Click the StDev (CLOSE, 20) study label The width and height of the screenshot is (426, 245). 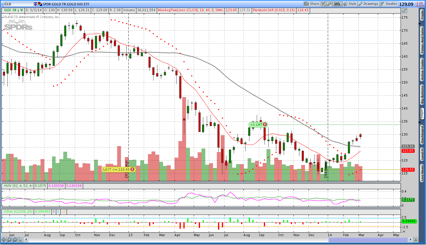tap(18, 211)
